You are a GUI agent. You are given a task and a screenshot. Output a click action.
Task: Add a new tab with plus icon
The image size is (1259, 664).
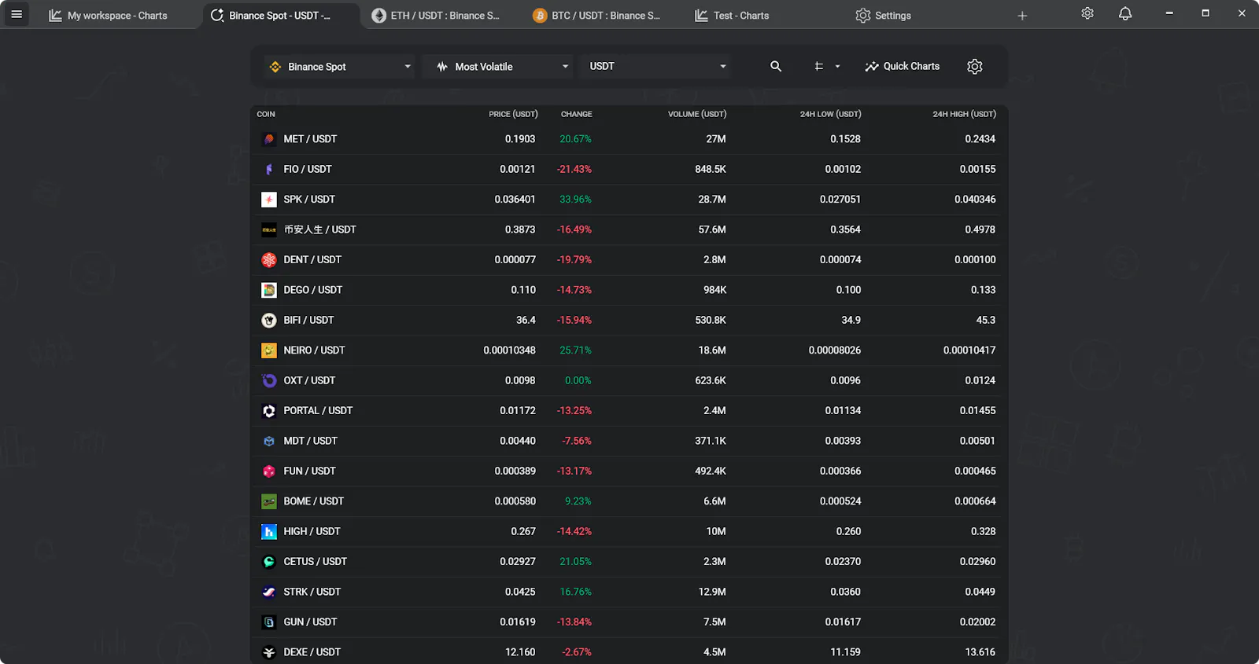[1022, 16]
